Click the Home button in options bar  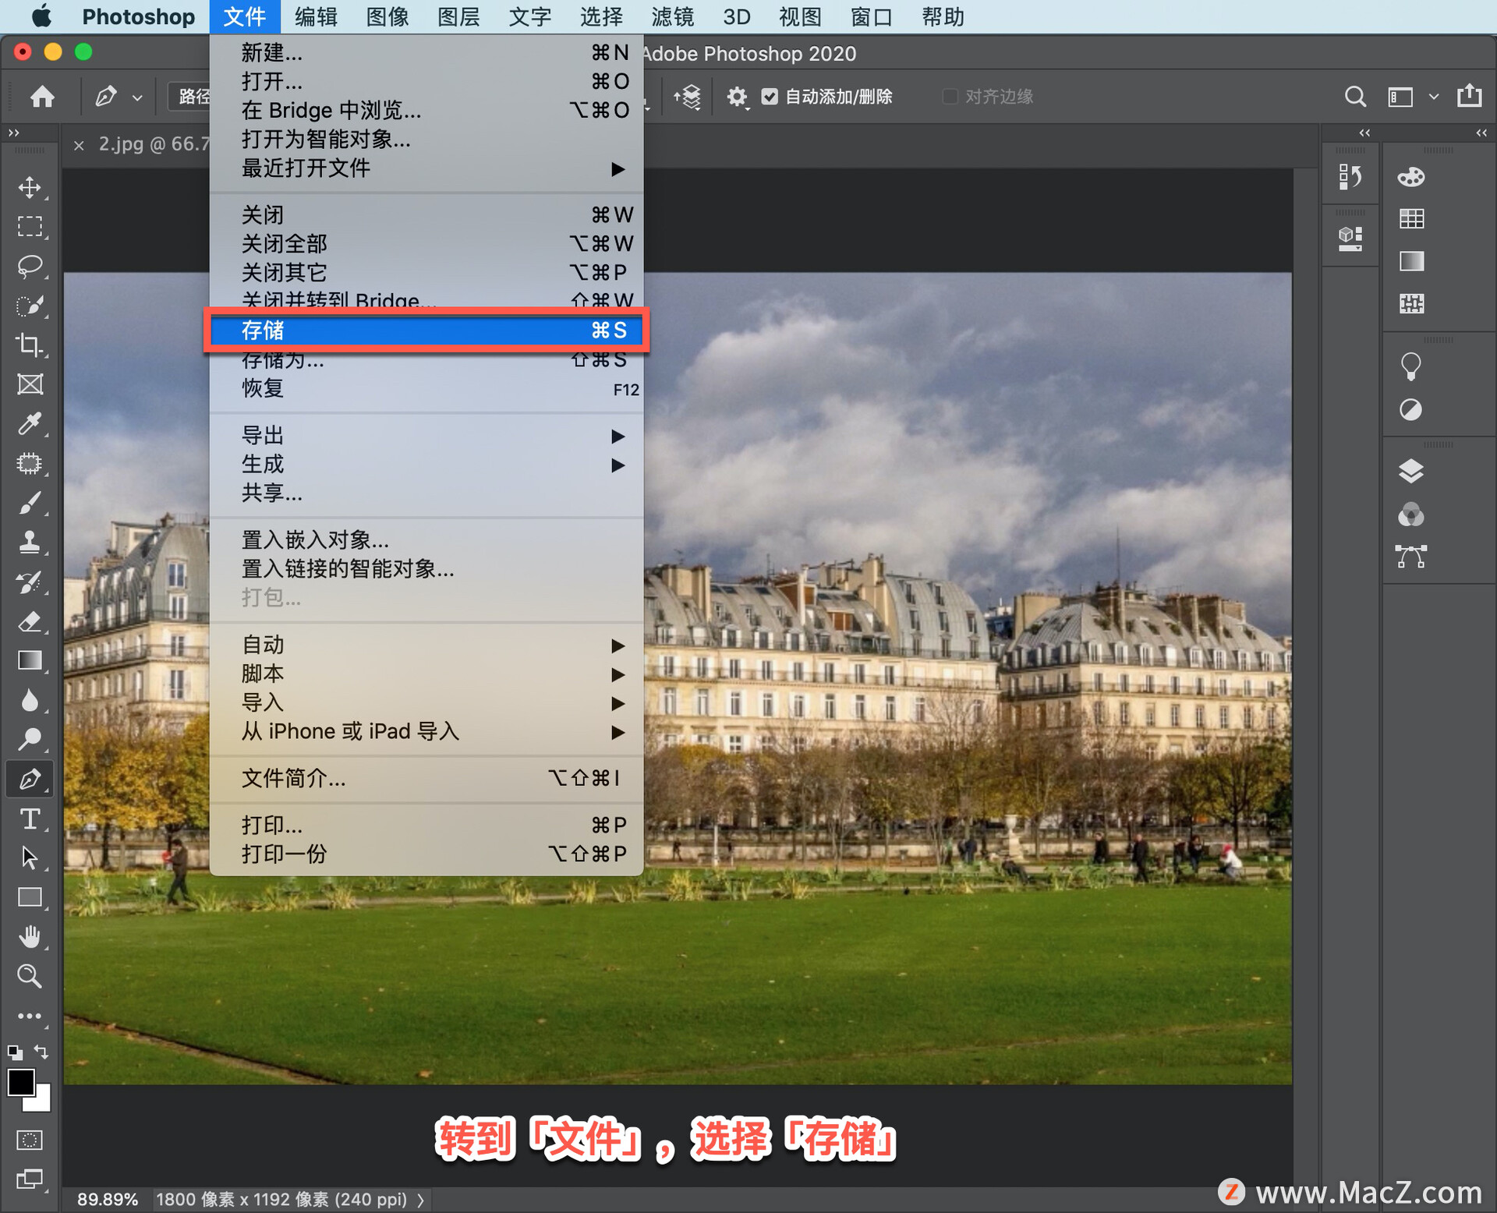coord(42,96)
